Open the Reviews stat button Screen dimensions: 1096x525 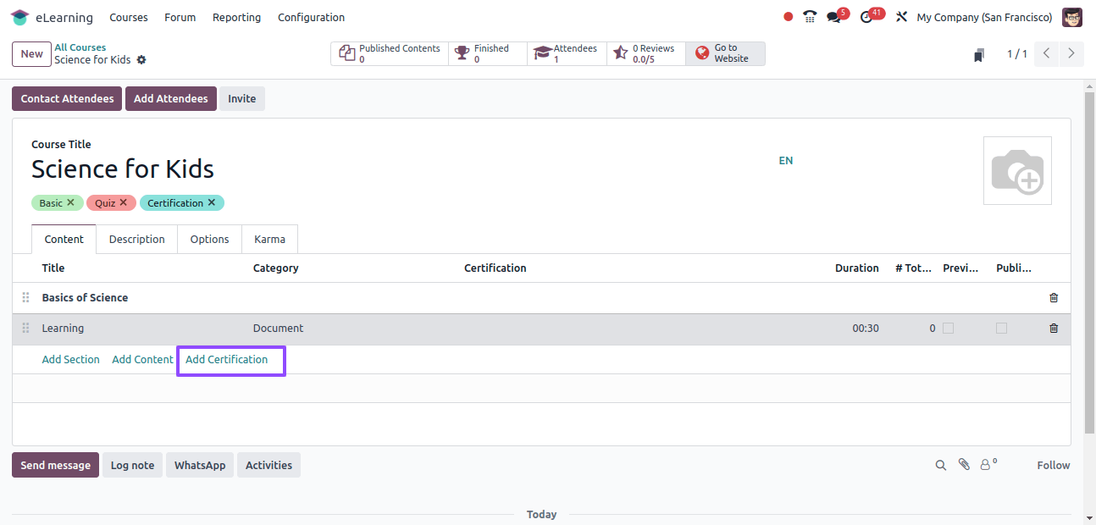coord(646,53)
